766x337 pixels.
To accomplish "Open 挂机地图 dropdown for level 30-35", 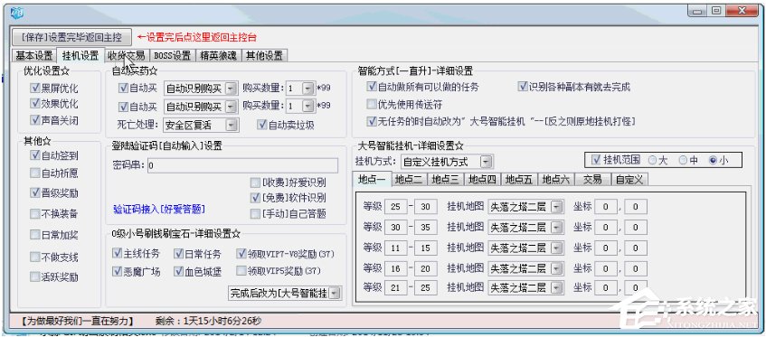I will coord(525,227).
